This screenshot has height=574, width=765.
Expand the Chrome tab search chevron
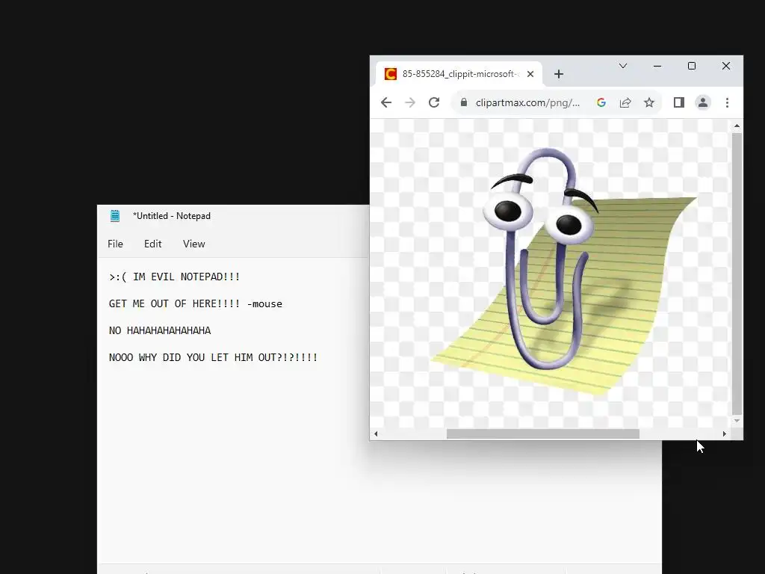click(623, 66)
